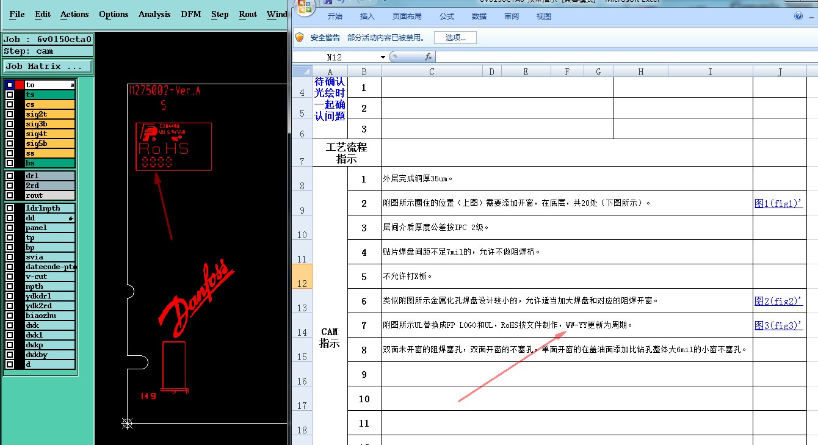Screen dimensions: 818x445
Task: Click the Name Box showing N12
Action: pos(335,57)
